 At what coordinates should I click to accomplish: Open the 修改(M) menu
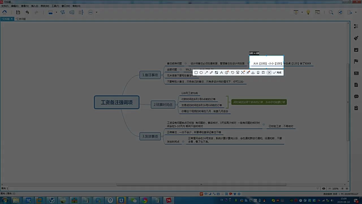tap(45, 6)
